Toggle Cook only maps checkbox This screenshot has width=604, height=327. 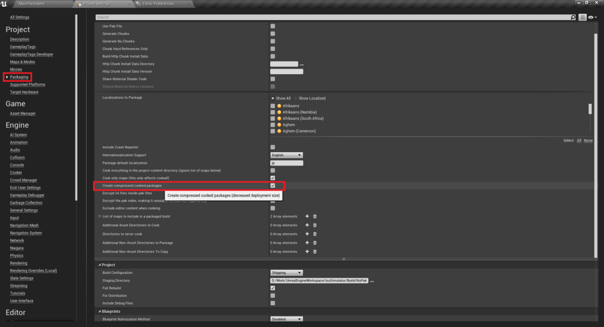[273, 178]
